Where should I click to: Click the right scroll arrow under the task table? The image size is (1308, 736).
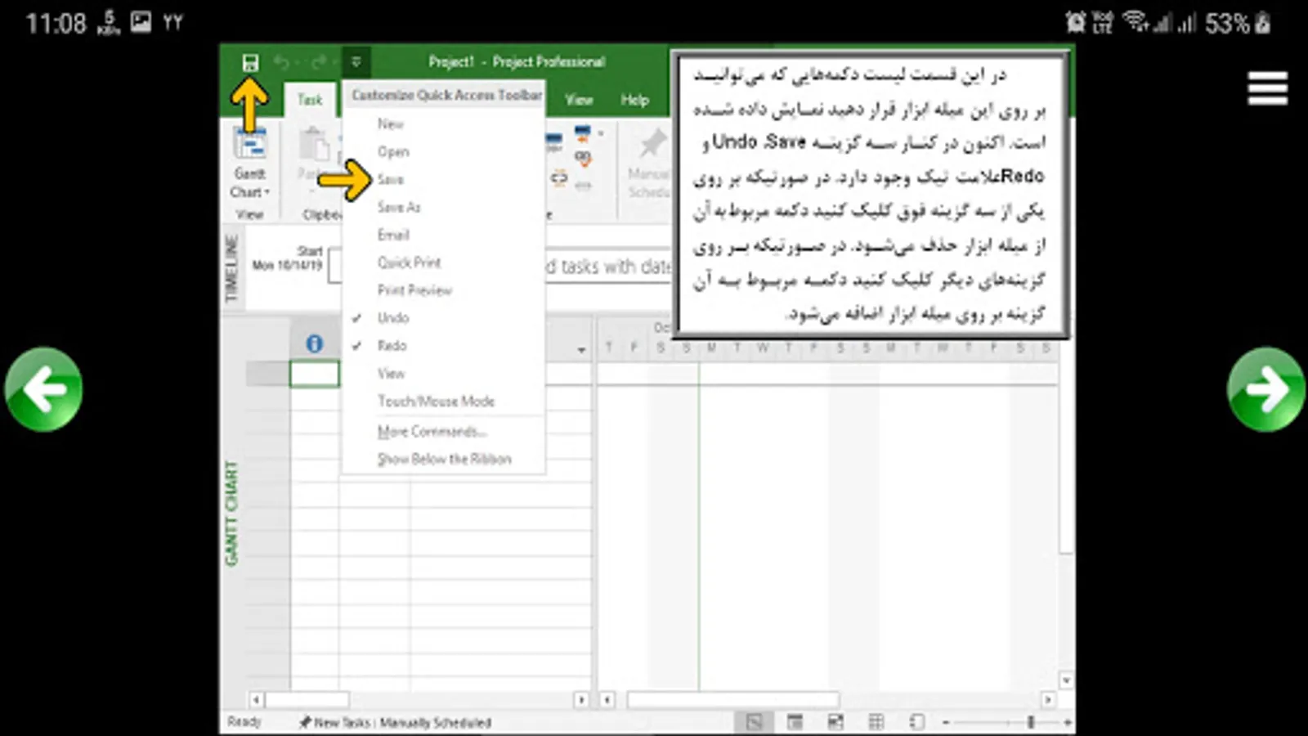click(581, 700)
